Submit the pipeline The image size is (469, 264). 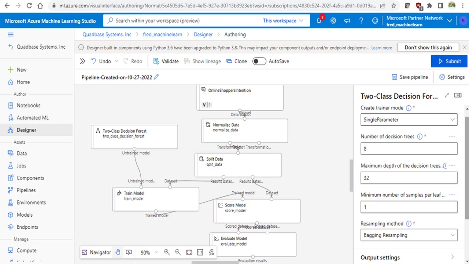pos(449,61)
